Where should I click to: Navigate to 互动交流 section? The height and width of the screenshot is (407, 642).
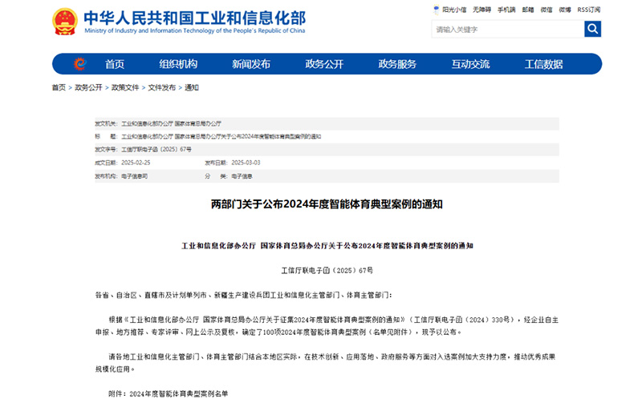470,64
